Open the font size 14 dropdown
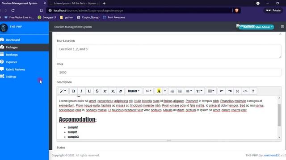286x160 pixels. pyautogui.click(x=148, y=91)
